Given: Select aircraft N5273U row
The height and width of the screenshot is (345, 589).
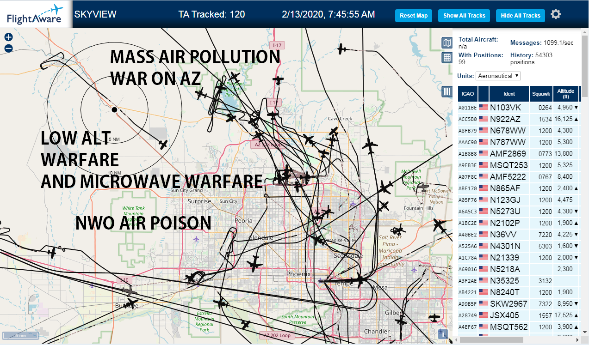Looking at the screenshot, I should click(519, 211).
